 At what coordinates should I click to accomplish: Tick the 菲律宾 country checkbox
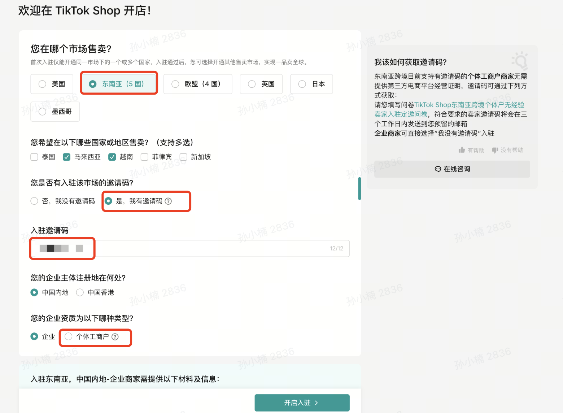(144, 157)
